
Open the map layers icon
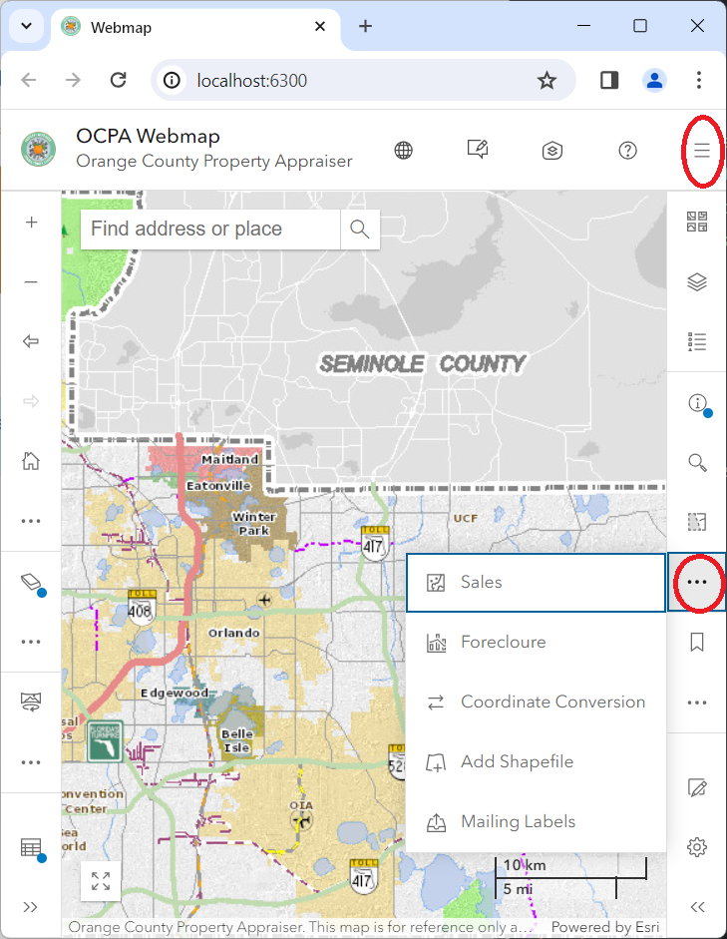(x=697, y=282)
